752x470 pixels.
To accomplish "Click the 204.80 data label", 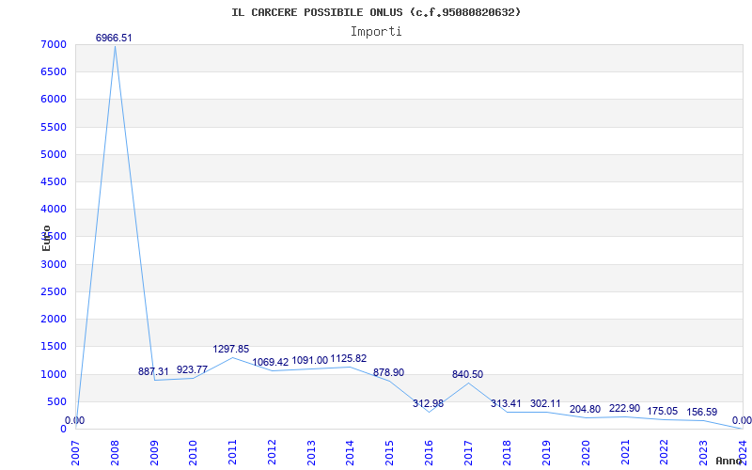I will click(585, 410).
